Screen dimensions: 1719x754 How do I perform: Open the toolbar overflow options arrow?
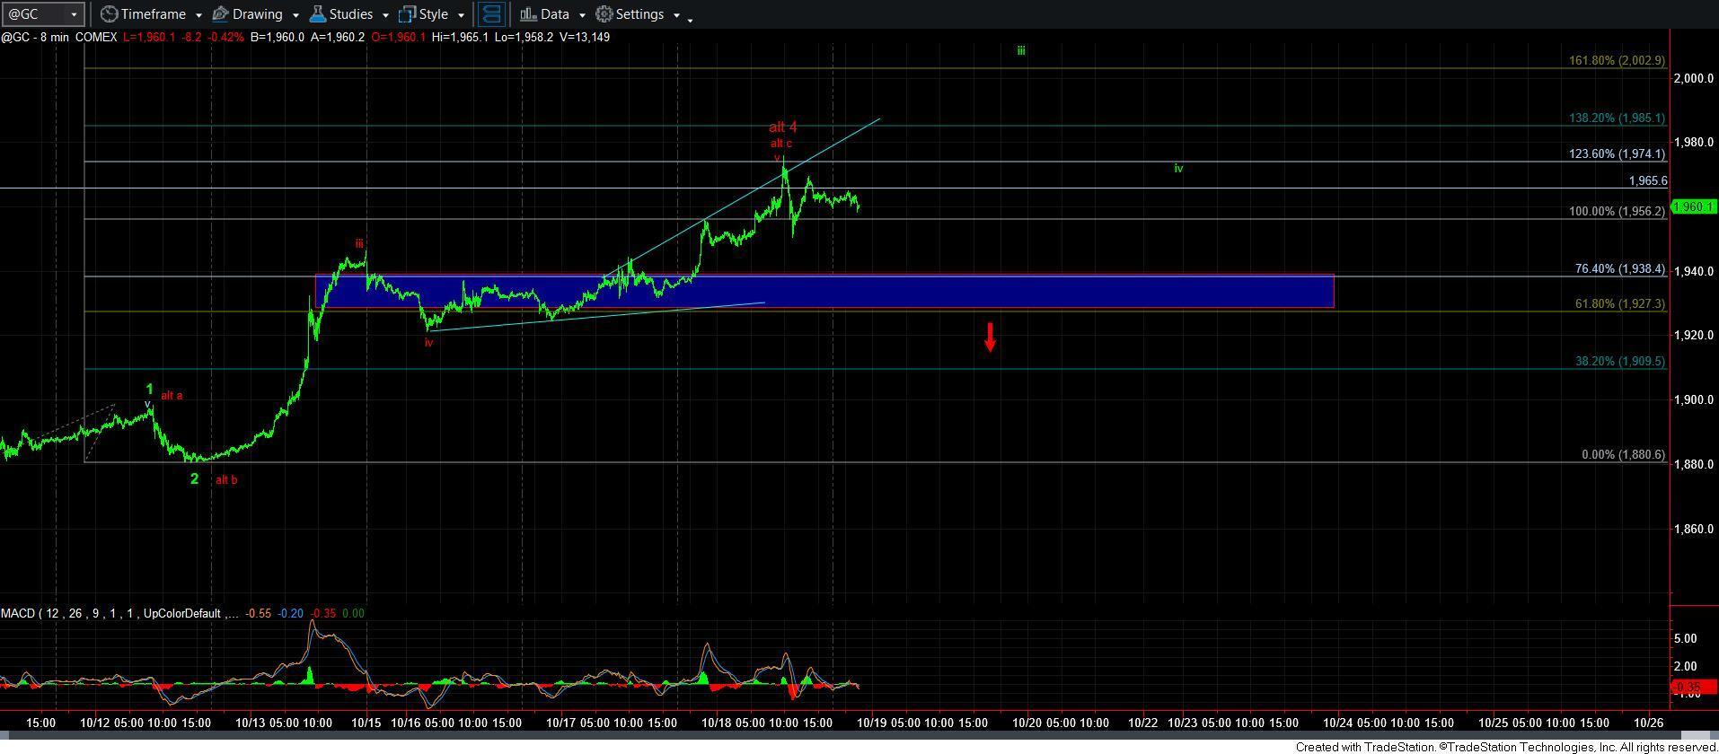[x=690, y=19]
